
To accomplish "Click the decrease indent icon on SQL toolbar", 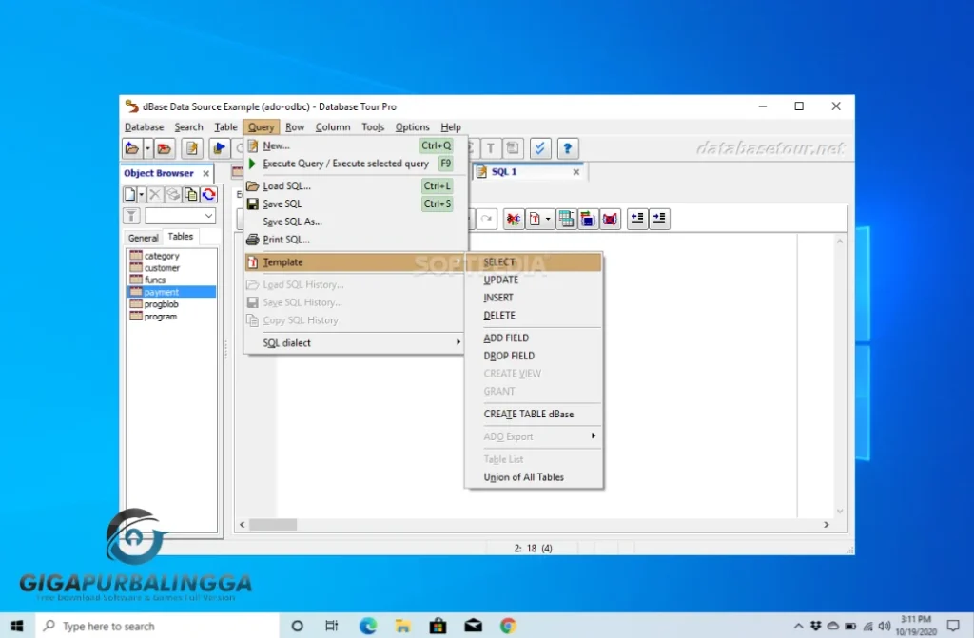I will pos(638,219).
